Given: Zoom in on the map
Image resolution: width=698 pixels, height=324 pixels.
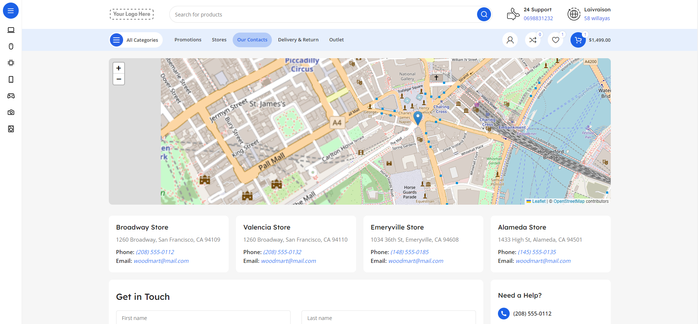Looking at the screenshot, I should pyautogui.click(x=119, y=68).
